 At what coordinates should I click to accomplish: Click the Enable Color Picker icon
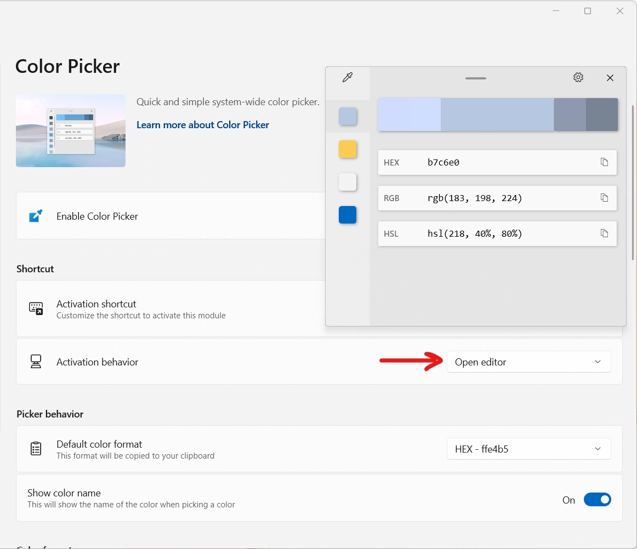click(36, 216)
